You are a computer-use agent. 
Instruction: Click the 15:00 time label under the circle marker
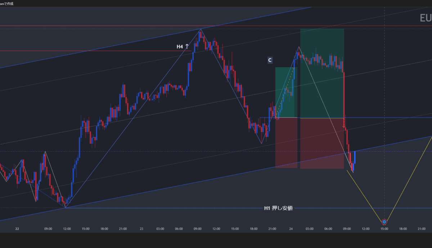point(384,229)
